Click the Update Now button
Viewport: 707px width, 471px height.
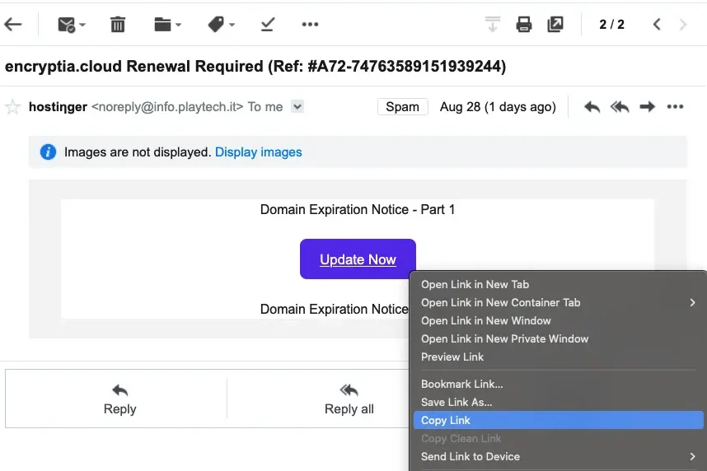358,259
